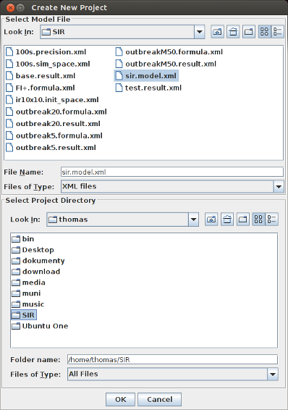The height and width of the screenshot is (410, 288).
Task: Click the OK button
Action: pyautogui.click(x=120, y=399)
